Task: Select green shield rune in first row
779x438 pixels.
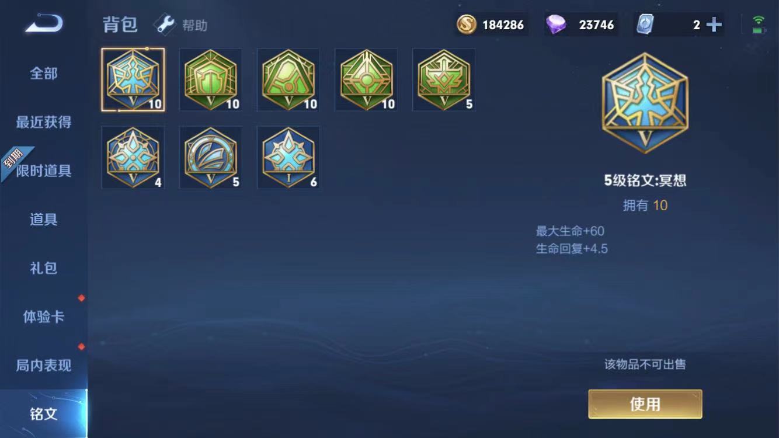Action: tap(210, 79)
